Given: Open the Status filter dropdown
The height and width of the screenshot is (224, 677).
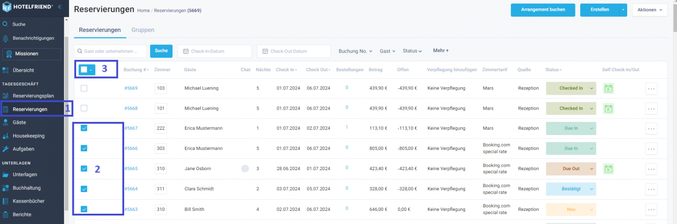Looking at the screenshot, I should point(412,51).
